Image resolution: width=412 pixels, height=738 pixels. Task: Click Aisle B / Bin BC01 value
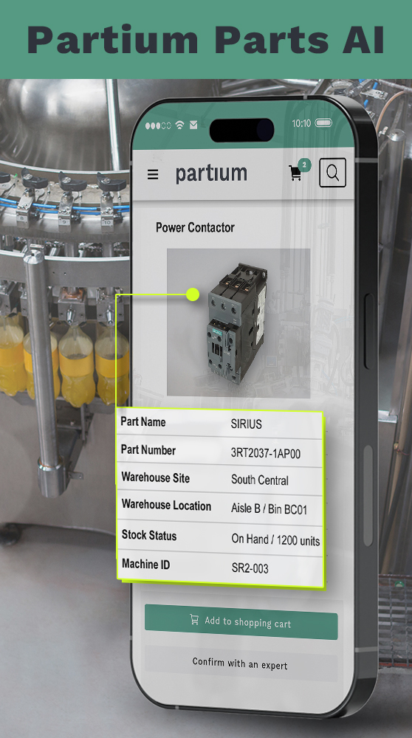tap(269, 508)
